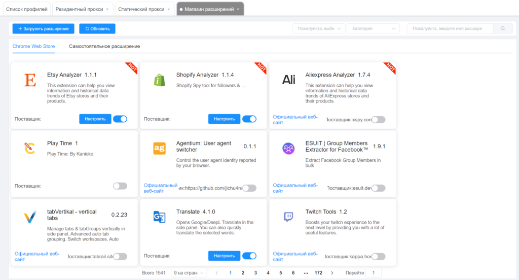The height and width of the screenshot is (280, 519).
Task: Enable the Agentium User agent switcher toggle
Action: (249, 188)
